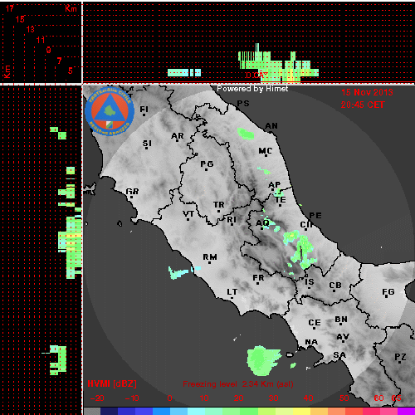Click the cyan radar echo offshore west of RM
Image resolution: width=415 pixels, height=415 pixels.
(178, 273)
